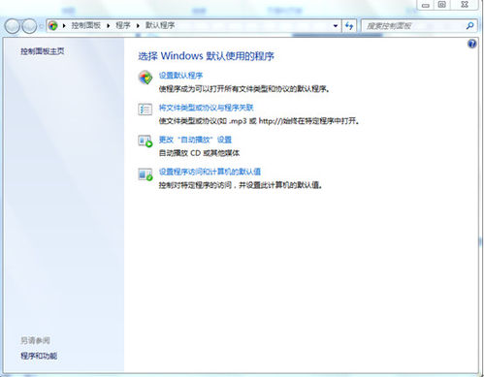Open 控制面板主页 sidebar link
Screen dimensions: 484x377
43,51
